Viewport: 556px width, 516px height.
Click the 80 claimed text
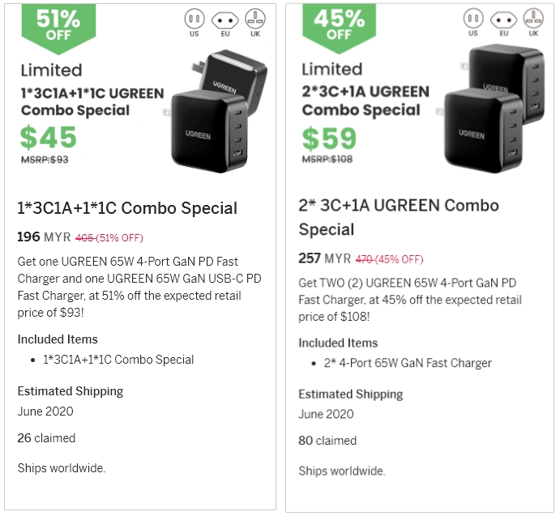(x=327, y=441)
